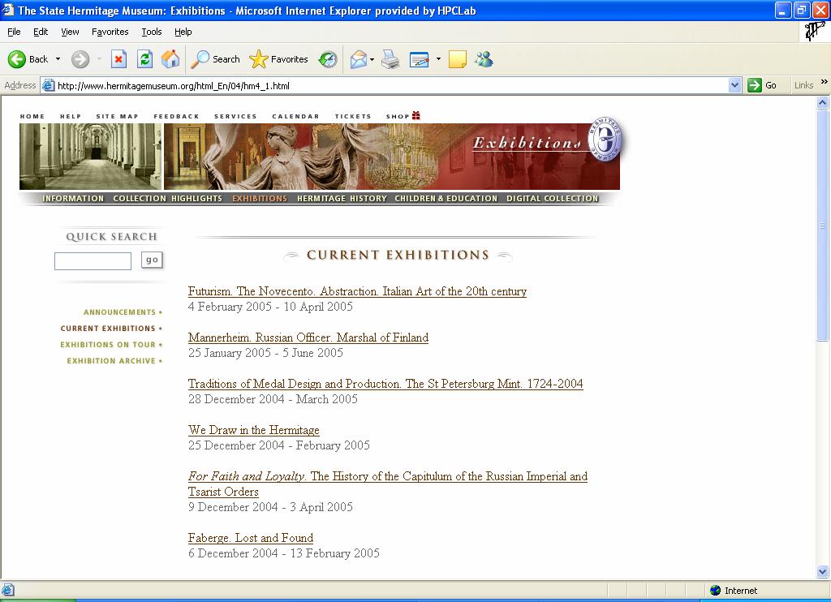The height and width of the screenshot is (602, 831).
Task: Click SITE MAP in top navigation
Action: point(117,116)
